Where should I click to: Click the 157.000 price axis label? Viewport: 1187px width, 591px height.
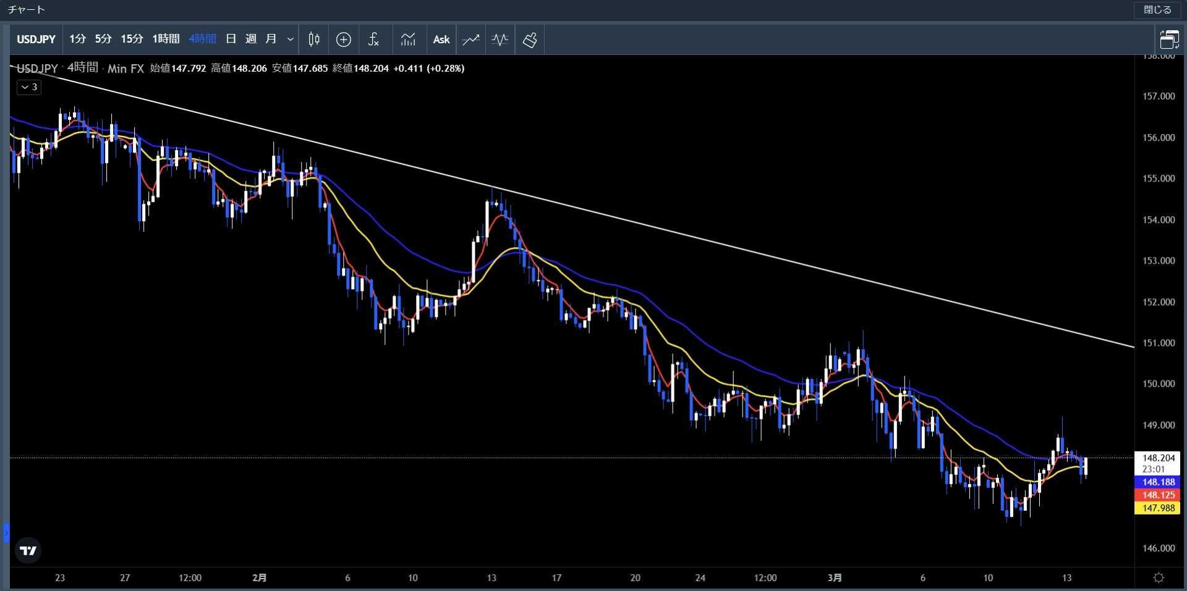1159,96
